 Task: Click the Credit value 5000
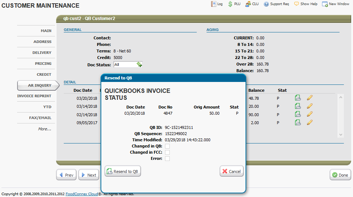118,58
